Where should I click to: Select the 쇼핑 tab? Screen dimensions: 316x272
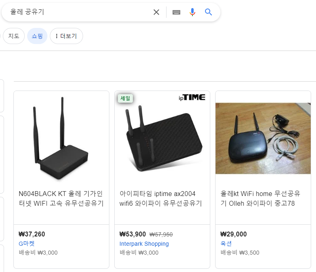[37, 36]
